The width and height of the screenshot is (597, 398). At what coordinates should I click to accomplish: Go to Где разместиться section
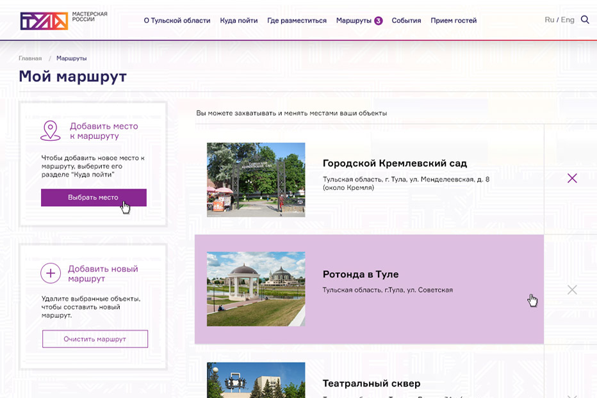pos(297,20)
